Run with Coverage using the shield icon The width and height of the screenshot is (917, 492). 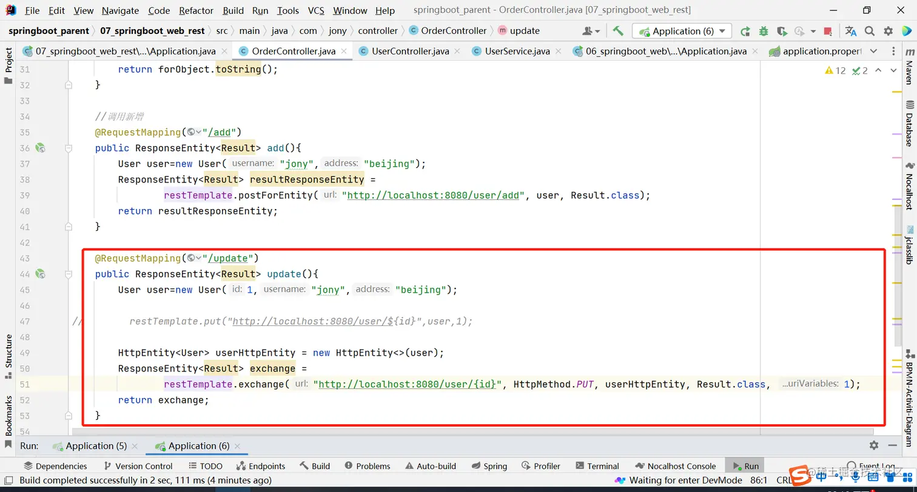point(782,31)
